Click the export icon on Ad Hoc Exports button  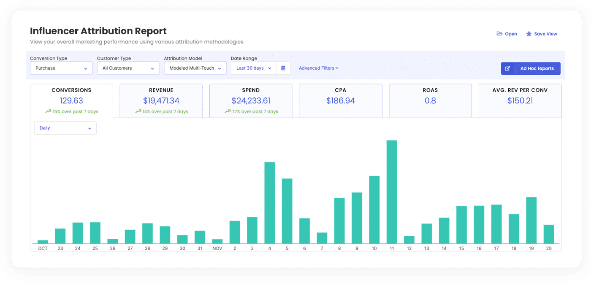click(x=508, y=68)
